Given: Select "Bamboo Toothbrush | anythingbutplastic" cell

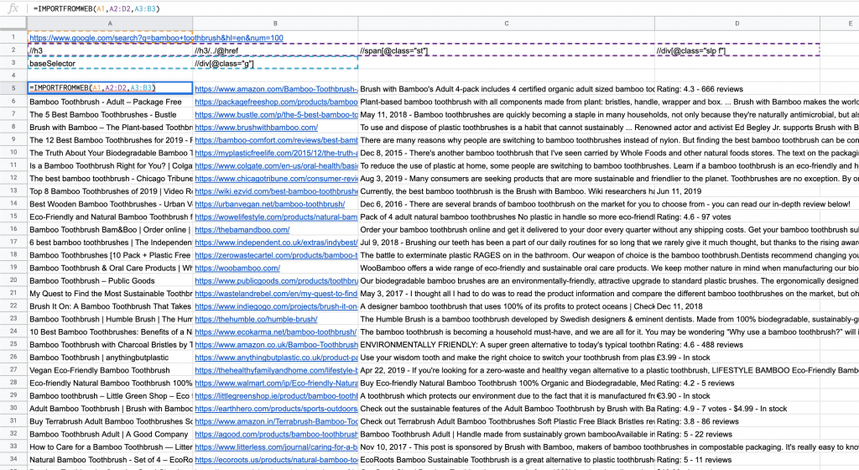Looking at the screenshot, I should point(110,358).
